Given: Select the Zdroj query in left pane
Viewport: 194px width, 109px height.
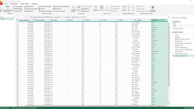Looking at the screenshot, I should (x=7, y=19).
